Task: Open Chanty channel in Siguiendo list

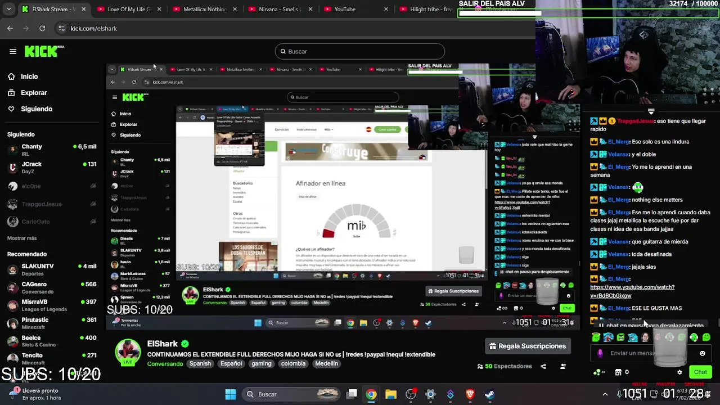Action: (52, 150)
